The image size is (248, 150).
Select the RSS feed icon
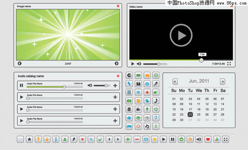click(190, 139)
